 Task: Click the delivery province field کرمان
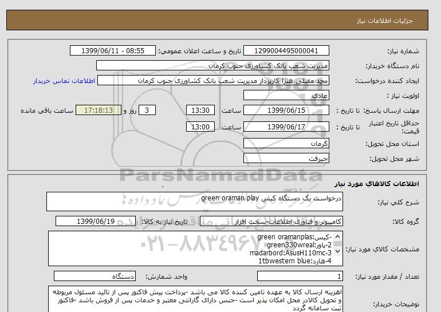286,143
